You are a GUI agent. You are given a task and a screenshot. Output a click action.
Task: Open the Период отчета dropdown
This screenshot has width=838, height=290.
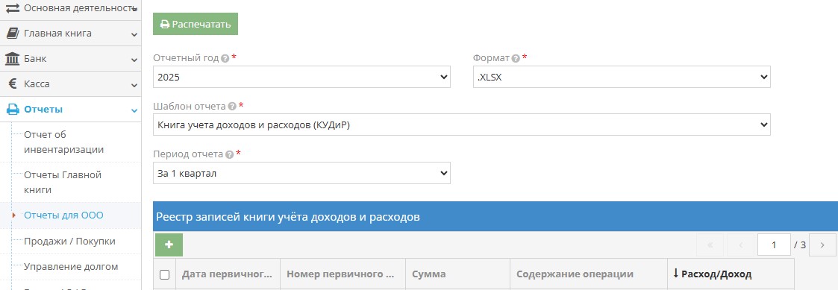pyautogui.click(x=301, y=173)
